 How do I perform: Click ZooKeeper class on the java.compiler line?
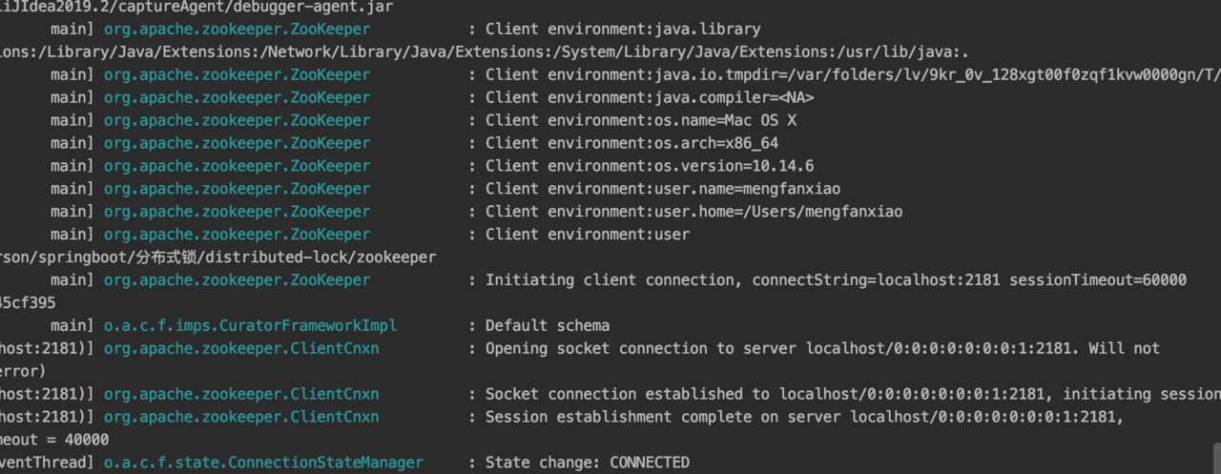pos(237,97)
